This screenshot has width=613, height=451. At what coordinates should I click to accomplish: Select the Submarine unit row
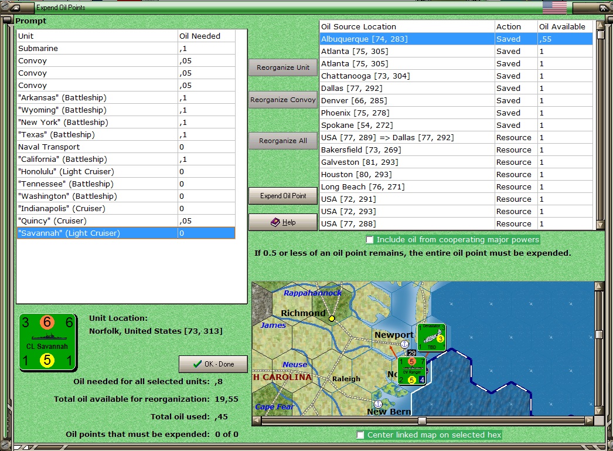click(126, 49)
